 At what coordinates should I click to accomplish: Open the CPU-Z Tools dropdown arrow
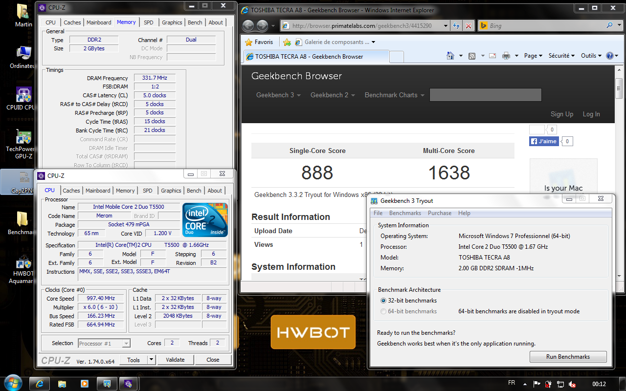click(x=151, y=360)
